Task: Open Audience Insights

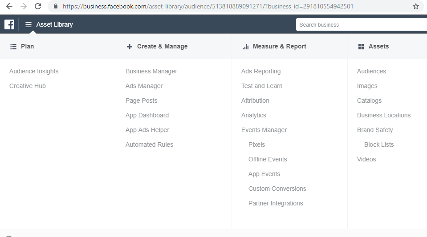Action: point(34,71)
